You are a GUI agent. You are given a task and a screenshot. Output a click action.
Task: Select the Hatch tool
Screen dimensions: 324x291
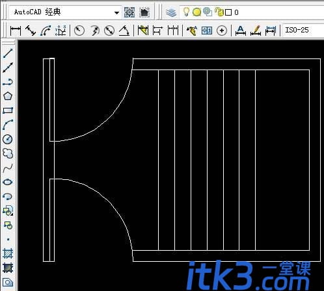coord(8,253)
